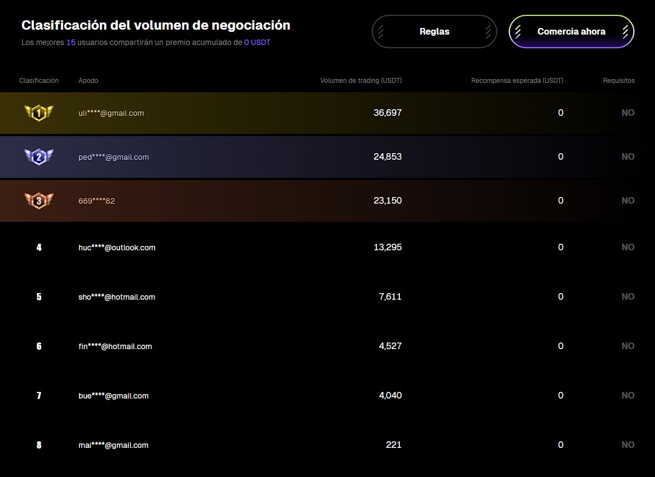Screen dimensions: 655x477
Task: Select nickname 669****82
Action: point(97,201)
